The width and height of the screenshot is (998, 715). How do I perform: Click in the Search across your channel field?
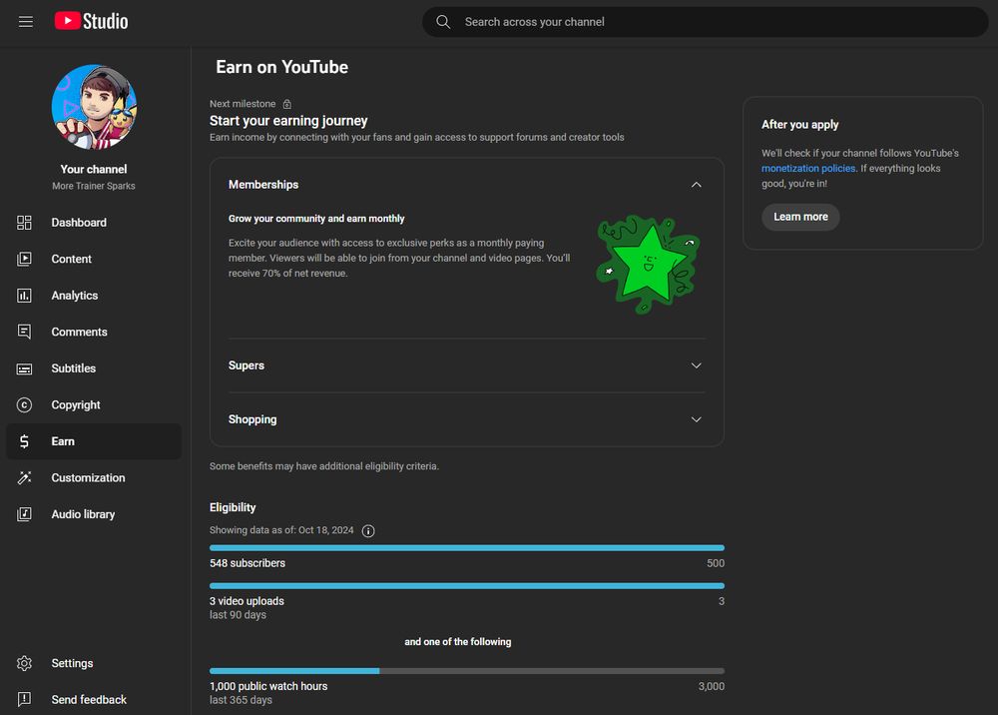[x=706, y=22]
